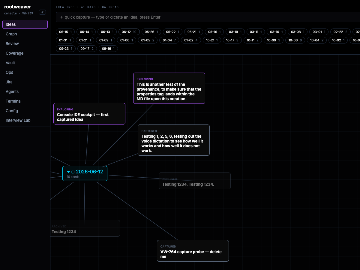Open the Vault section
This screenshot has height=270, width=360.
tap(25, 63)
